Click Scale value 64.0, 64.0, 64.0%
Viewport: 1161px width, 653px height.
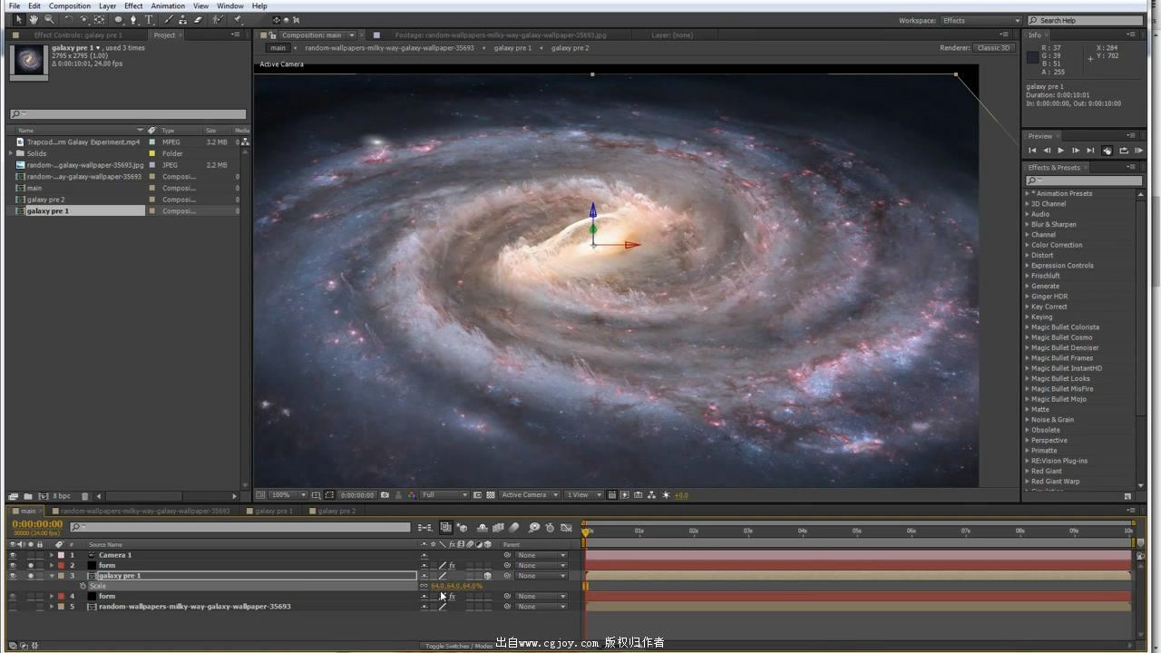coord(456,586)
